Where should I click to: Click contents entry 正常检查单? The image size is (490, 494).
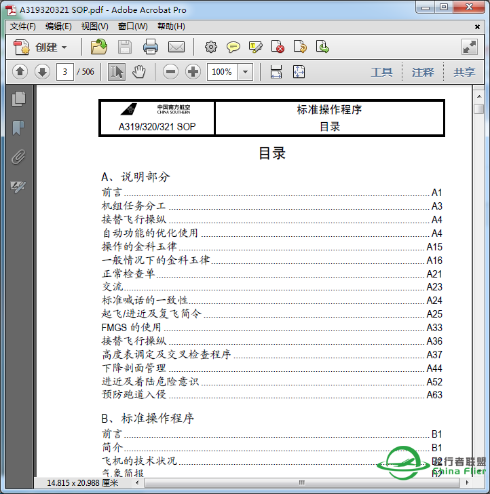coord(128,273)
